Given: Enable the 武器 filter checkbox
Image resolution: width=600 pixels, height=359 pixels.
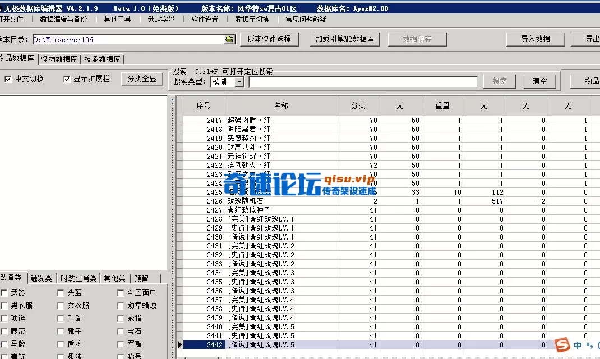Looking at the screenshot, I should 4,292.
